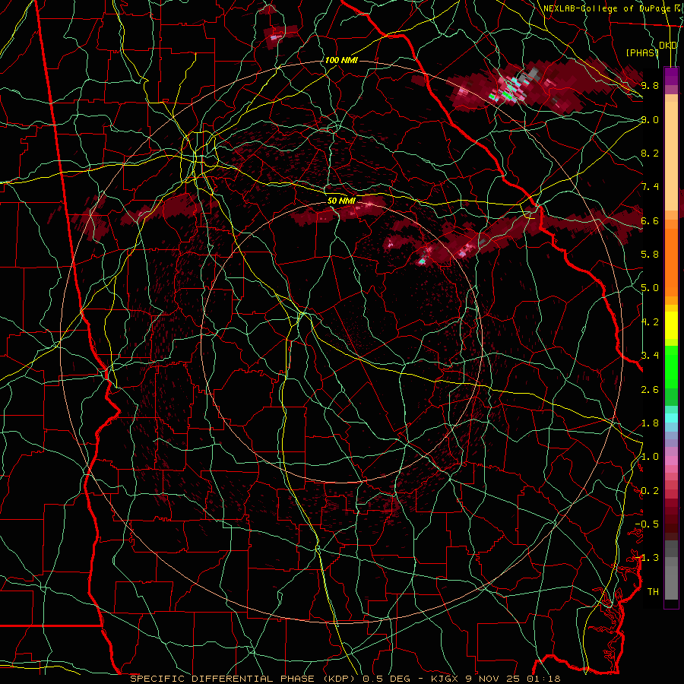Click the 50 NMI range ring label

341,201
